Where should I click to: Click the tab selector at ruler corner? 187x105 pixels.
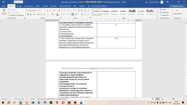tap(1, 21)
